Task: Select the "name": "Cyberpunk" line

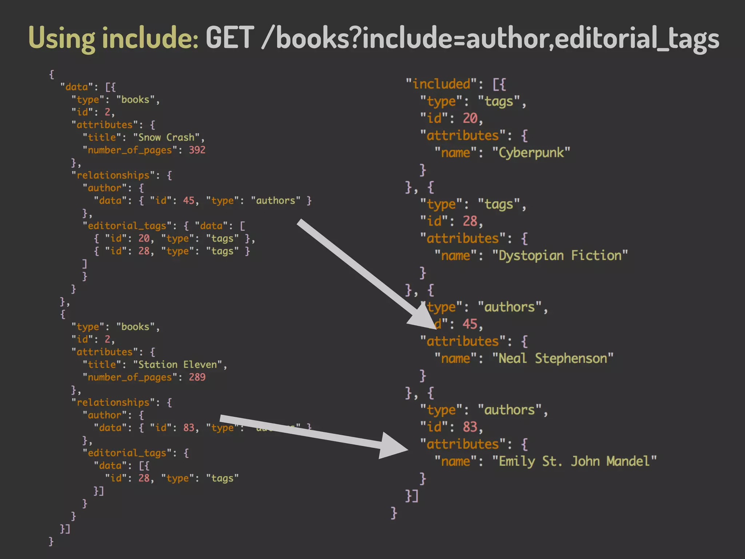Action: pos(502,152)
